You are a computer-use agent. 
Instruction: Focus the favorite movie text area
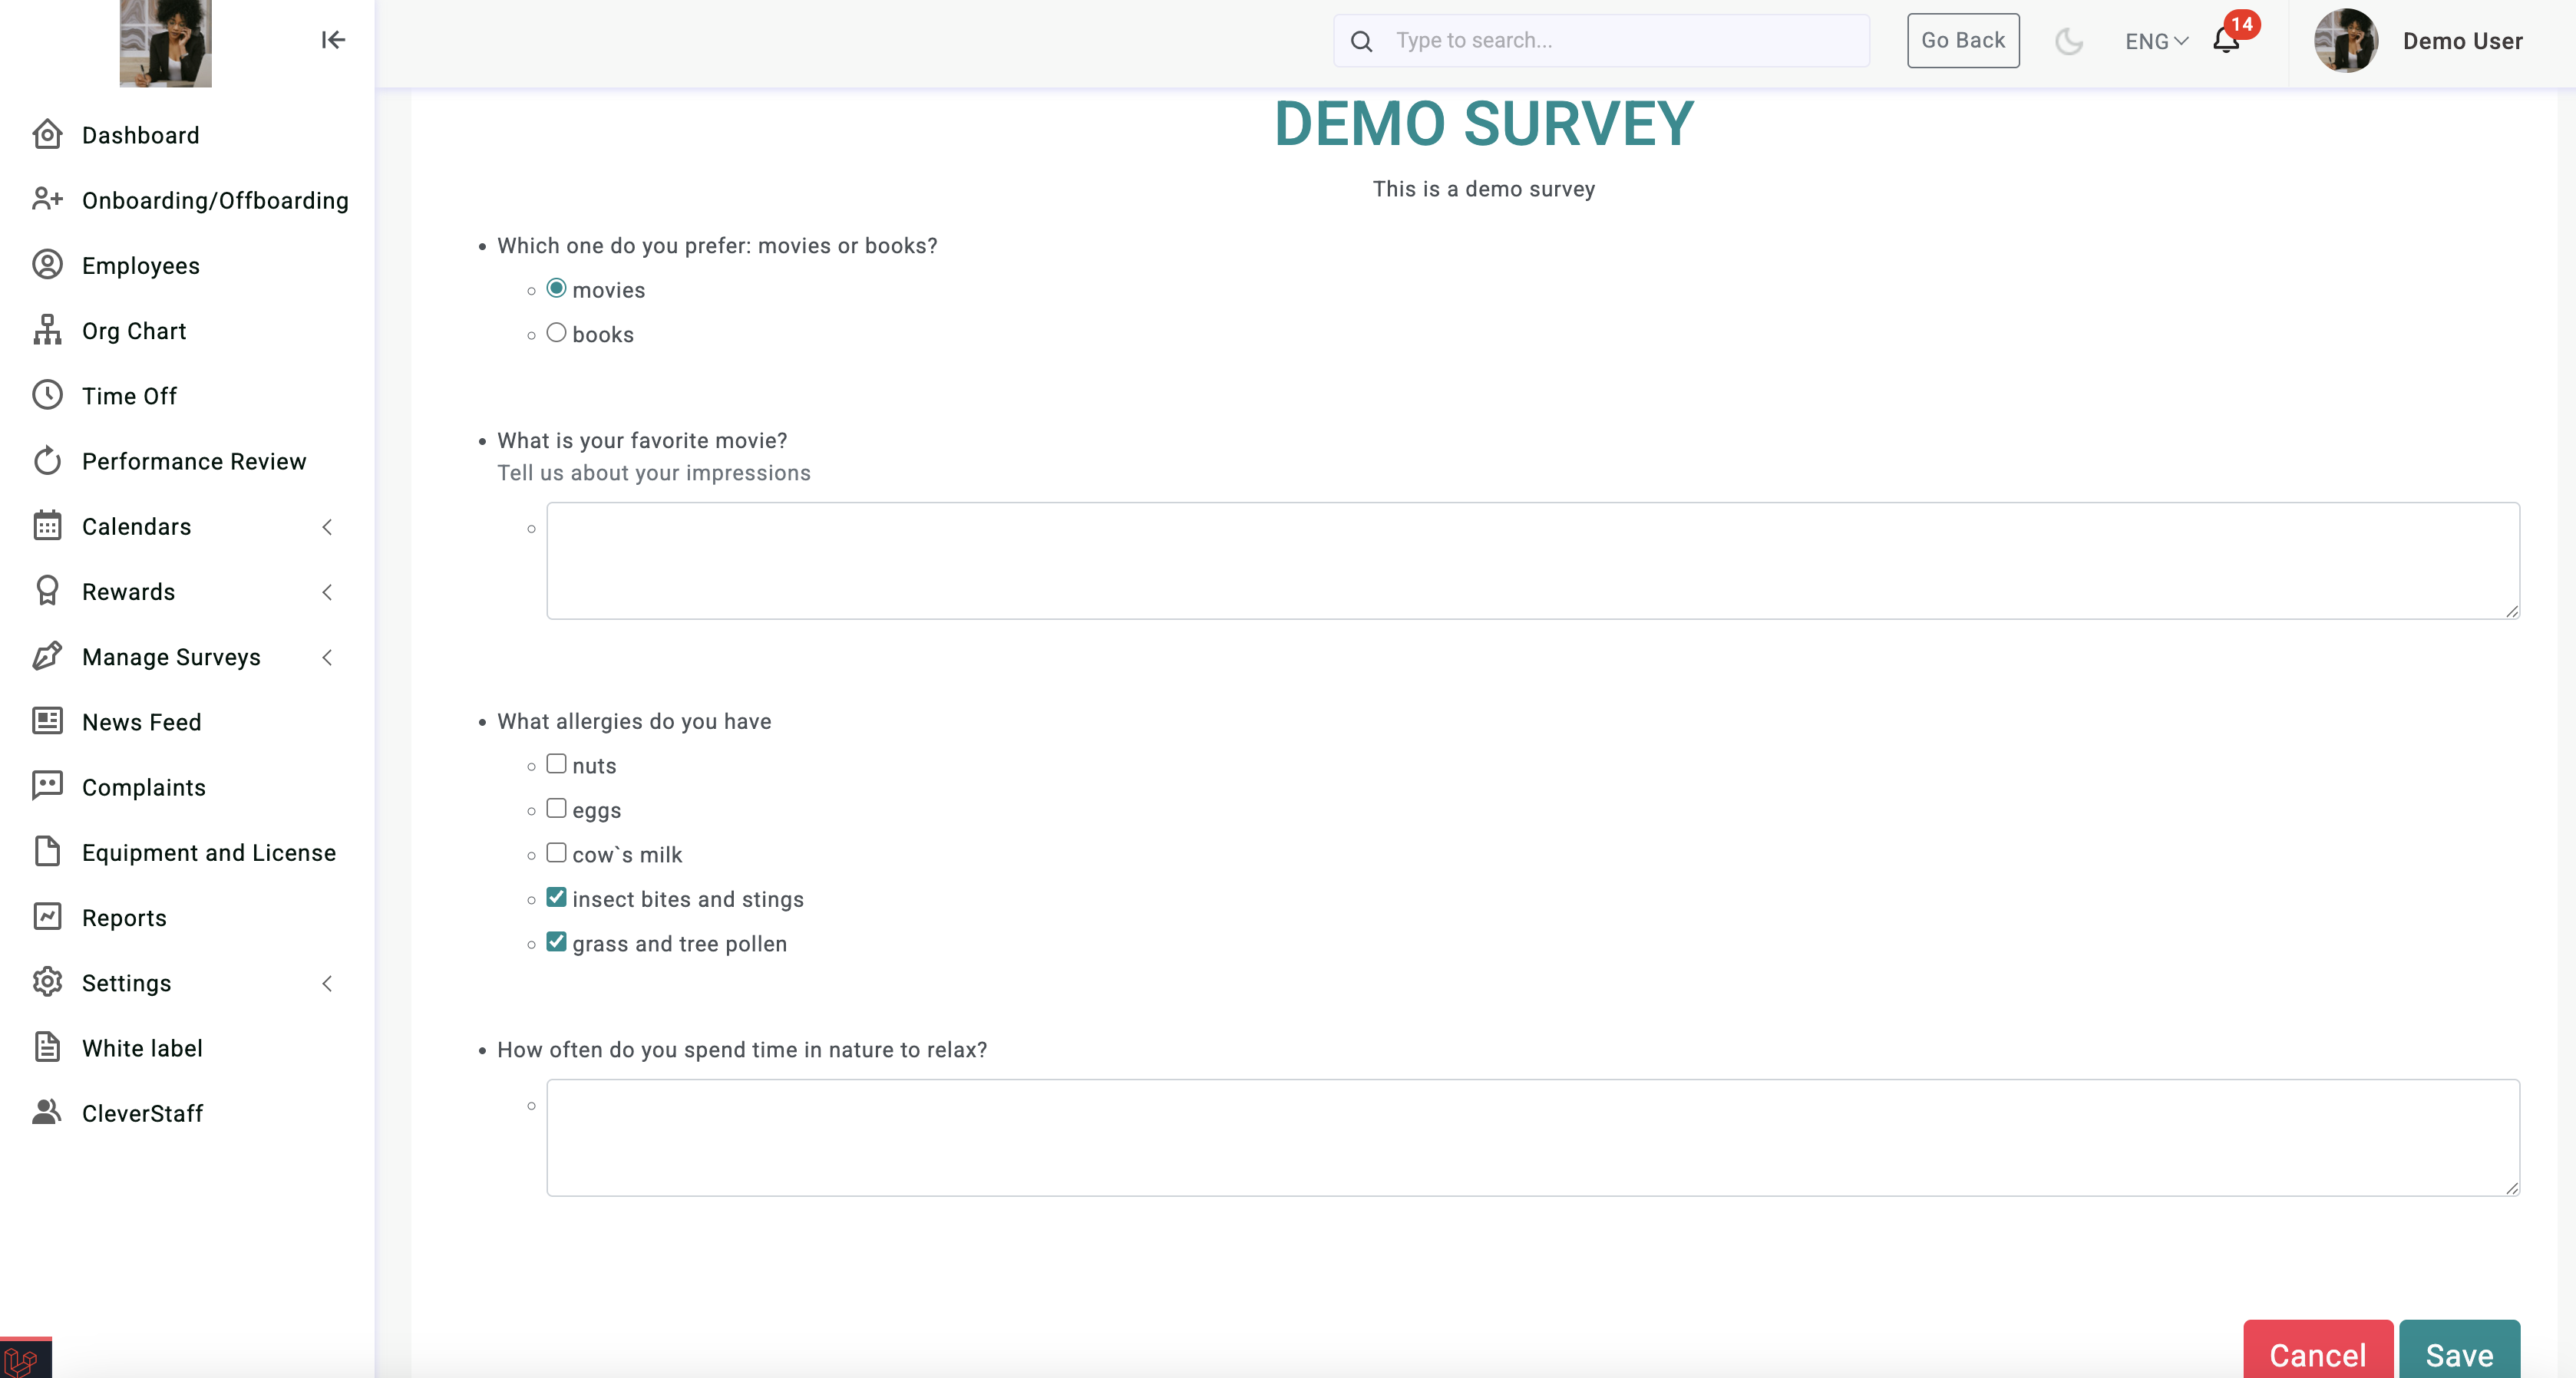pyautogui.click(x=1532, y=561)
